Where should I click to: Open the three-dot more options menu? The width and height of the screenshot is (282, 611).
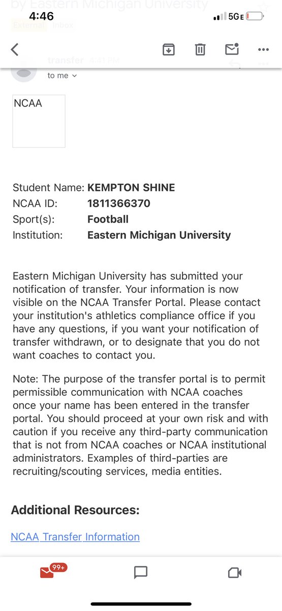point(263,49)
